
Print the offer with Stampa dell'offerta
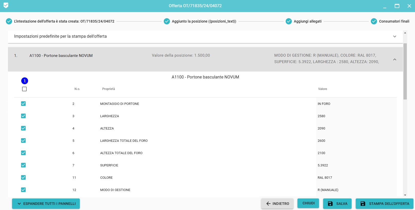(384, 204)
